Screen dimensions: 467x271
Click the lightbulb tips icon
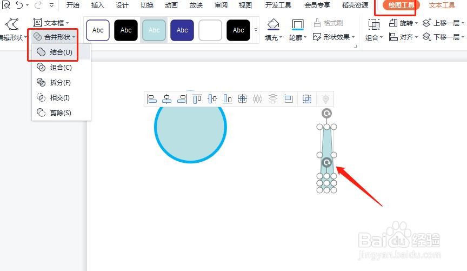coord(325,98)
